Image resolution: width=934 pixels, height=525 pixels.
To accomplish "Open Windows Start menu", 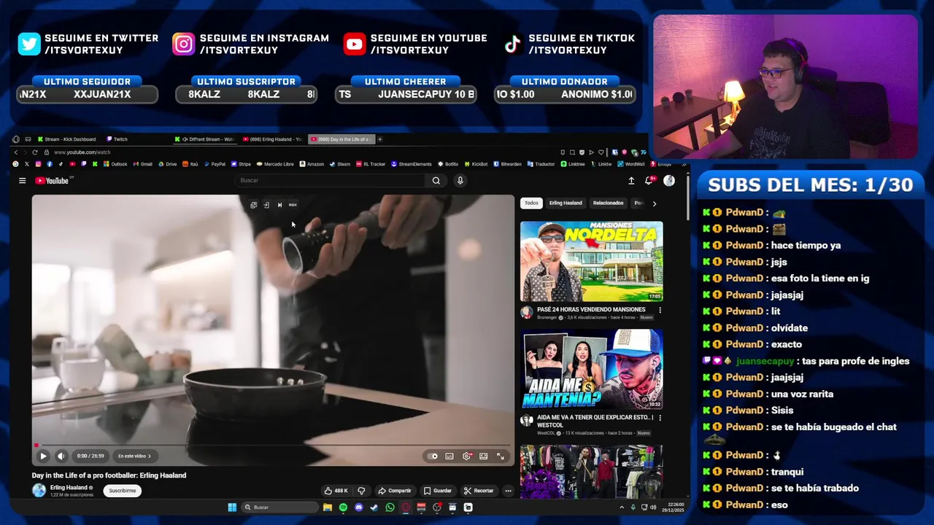I will coord(232,507).
